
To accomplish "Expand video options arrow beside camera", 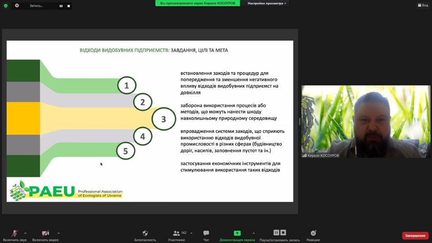I will coord(58,233).
